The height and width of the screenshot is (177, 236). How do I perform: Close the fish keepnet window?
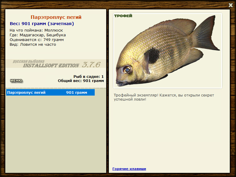[230, 5]
